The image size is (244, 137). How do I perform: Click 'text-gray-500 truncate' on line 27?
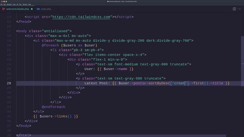point(138,78)
